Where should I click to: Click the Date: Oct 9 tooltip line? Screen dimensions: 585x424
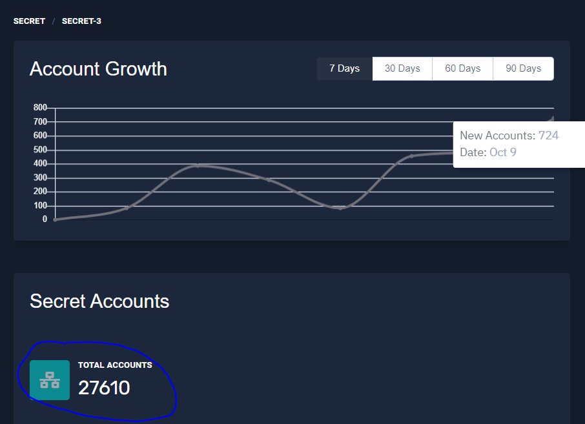coord(488,152)
